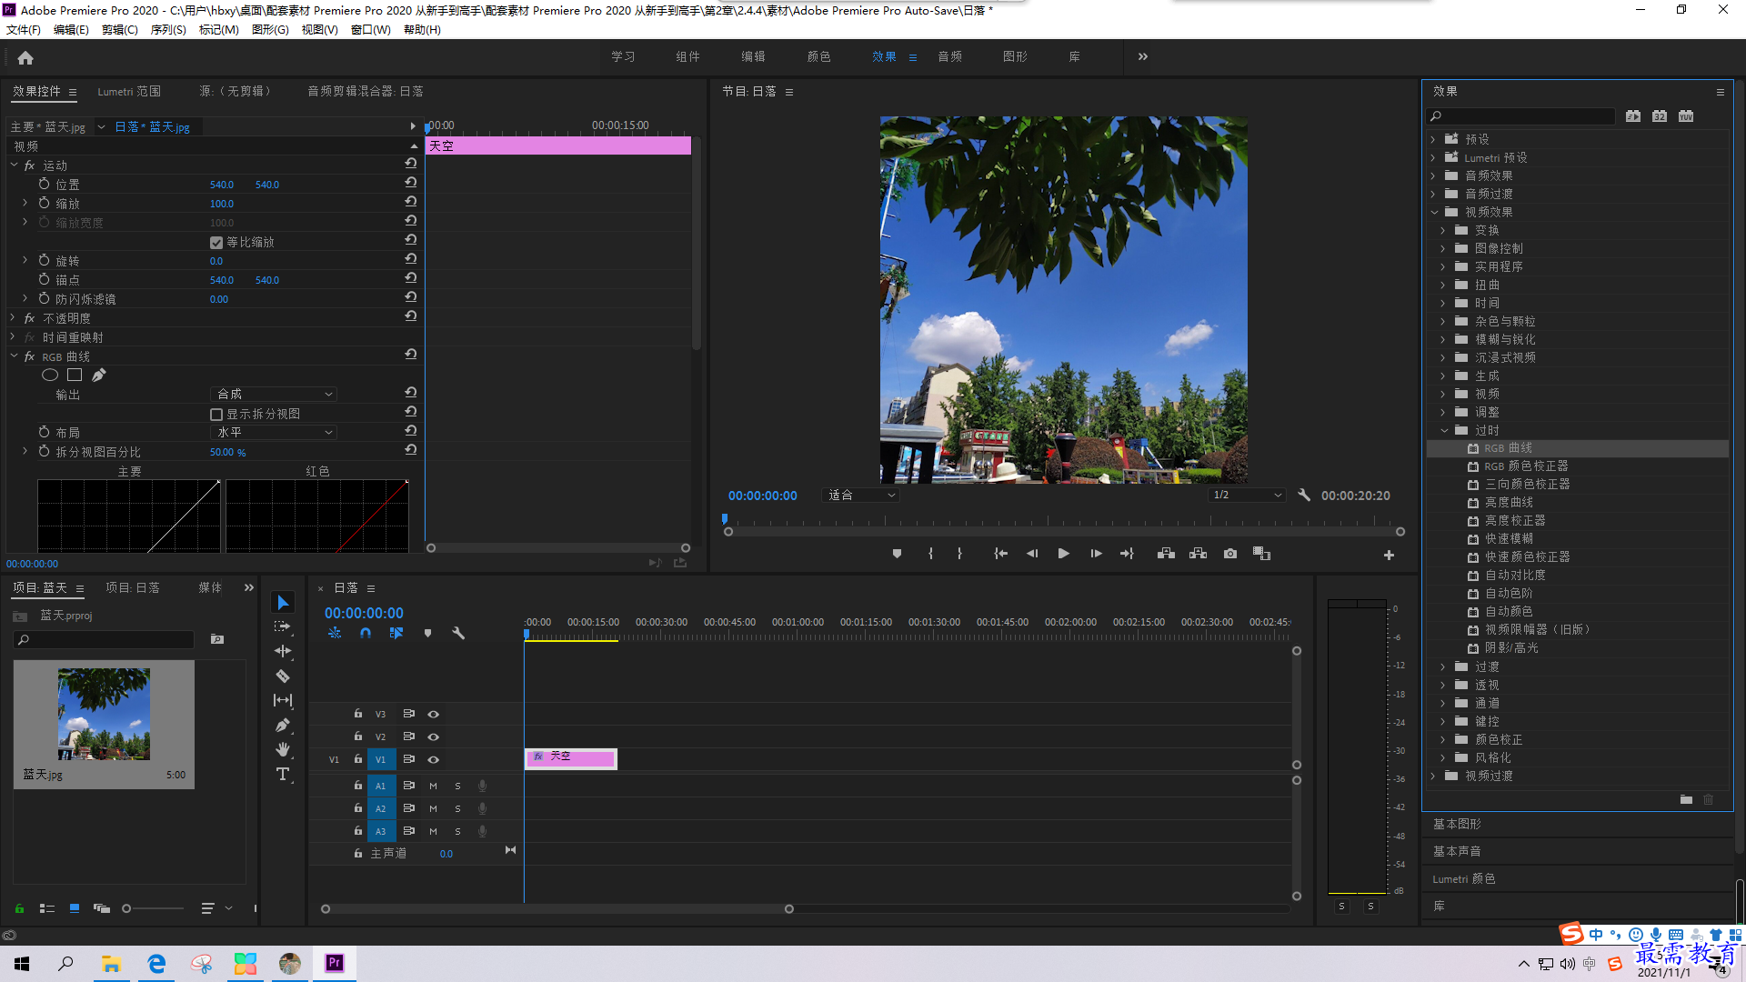
Task: Collapse 运动 effect group
Action: click(x=15, y=165)
